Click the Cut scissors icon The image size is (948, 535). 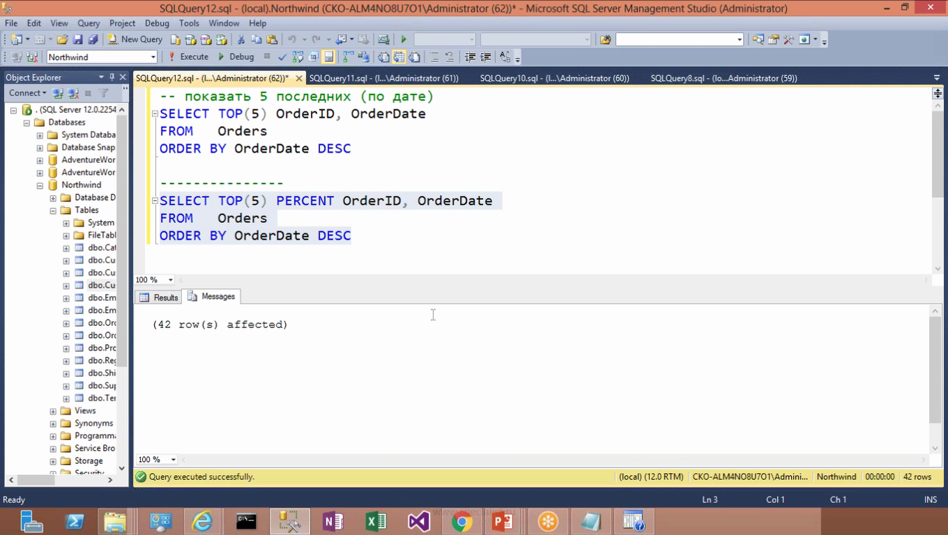tap(241, 40)
